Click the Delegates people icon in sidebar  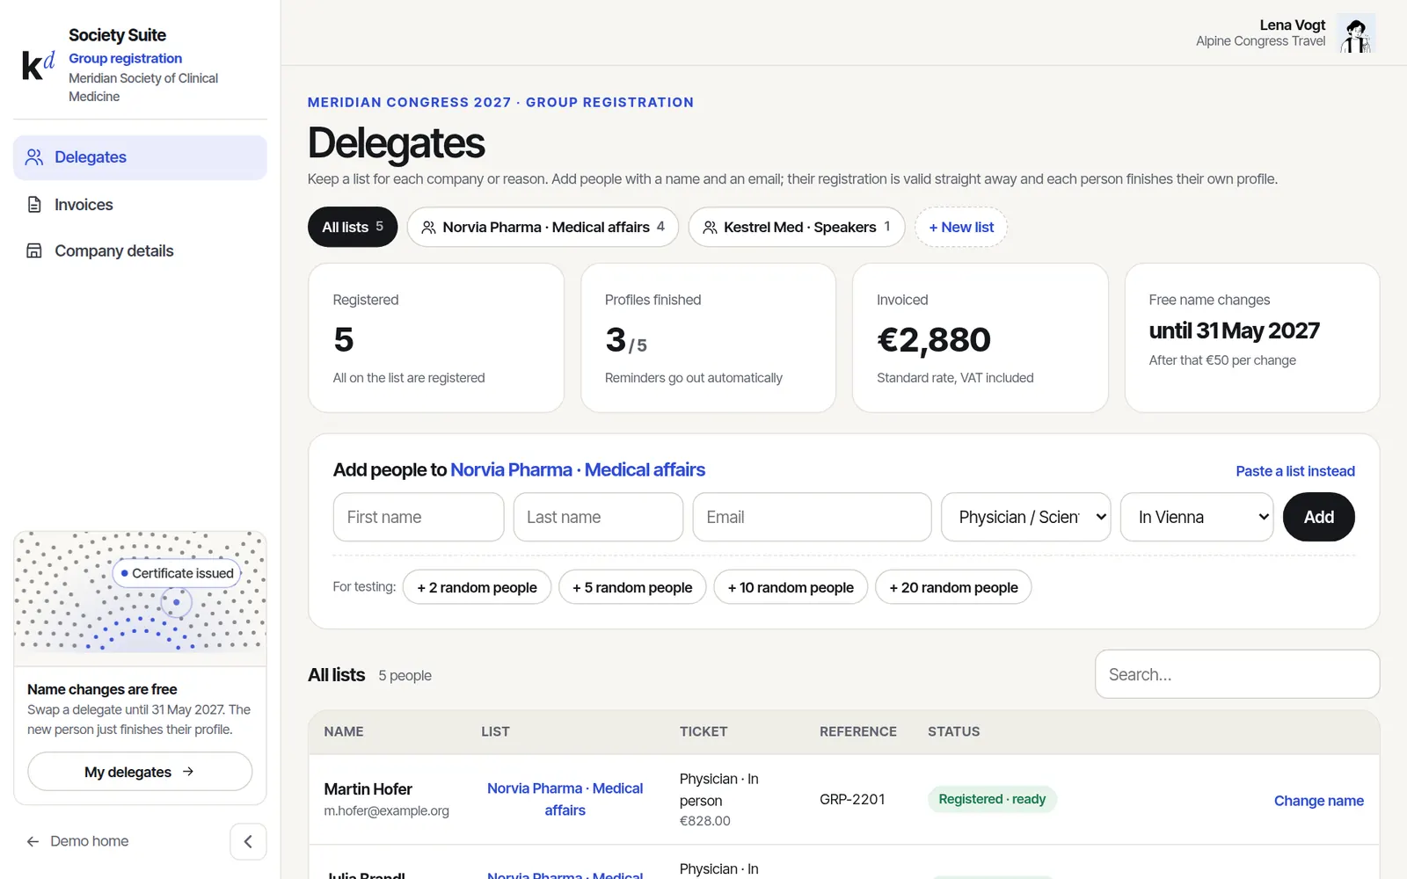(x=34, y=157)
